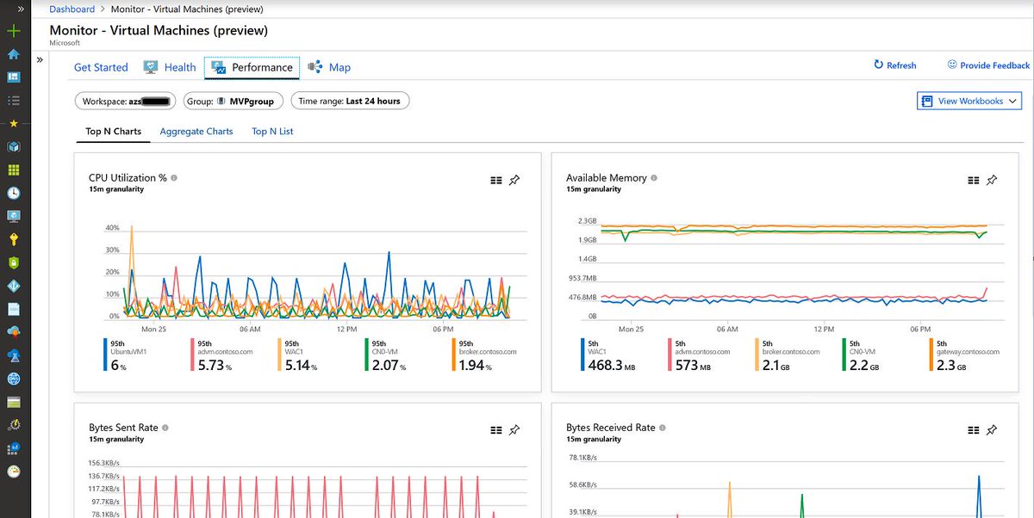
Task: Open list view icon on Bytes Sent Rate chart
Action: click(x=495, y=430)
